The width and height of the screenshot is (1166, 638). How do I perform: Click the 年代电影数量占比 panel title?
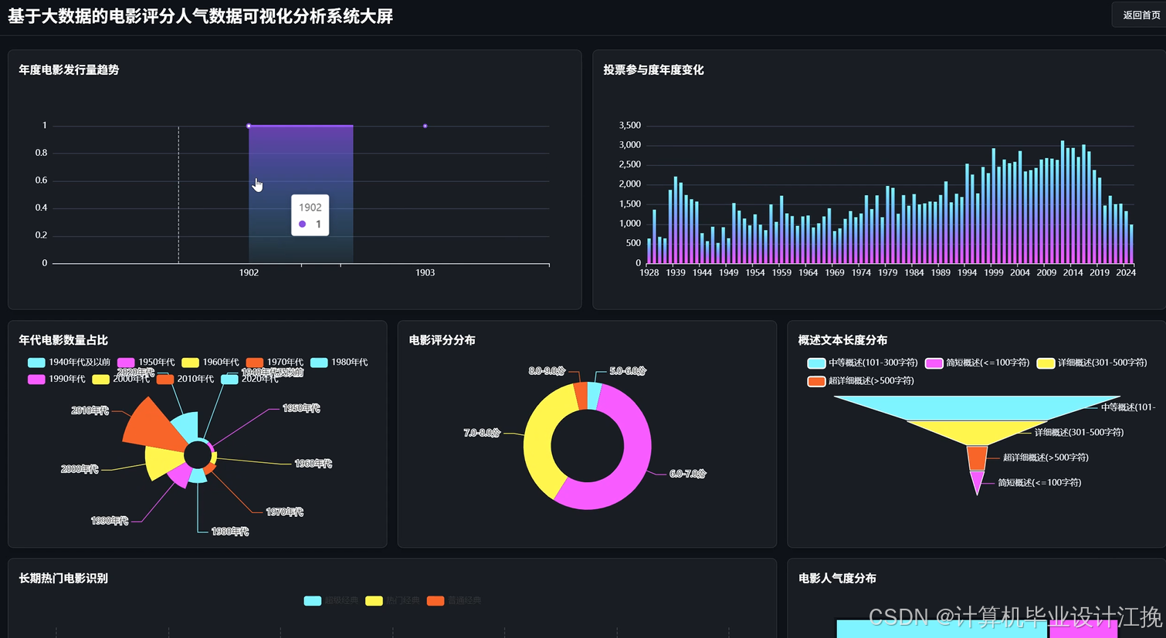[x=63, y=340]
